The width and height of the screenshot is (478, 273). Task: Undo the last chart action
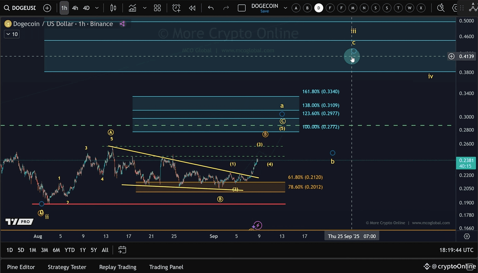pos(211,8)
